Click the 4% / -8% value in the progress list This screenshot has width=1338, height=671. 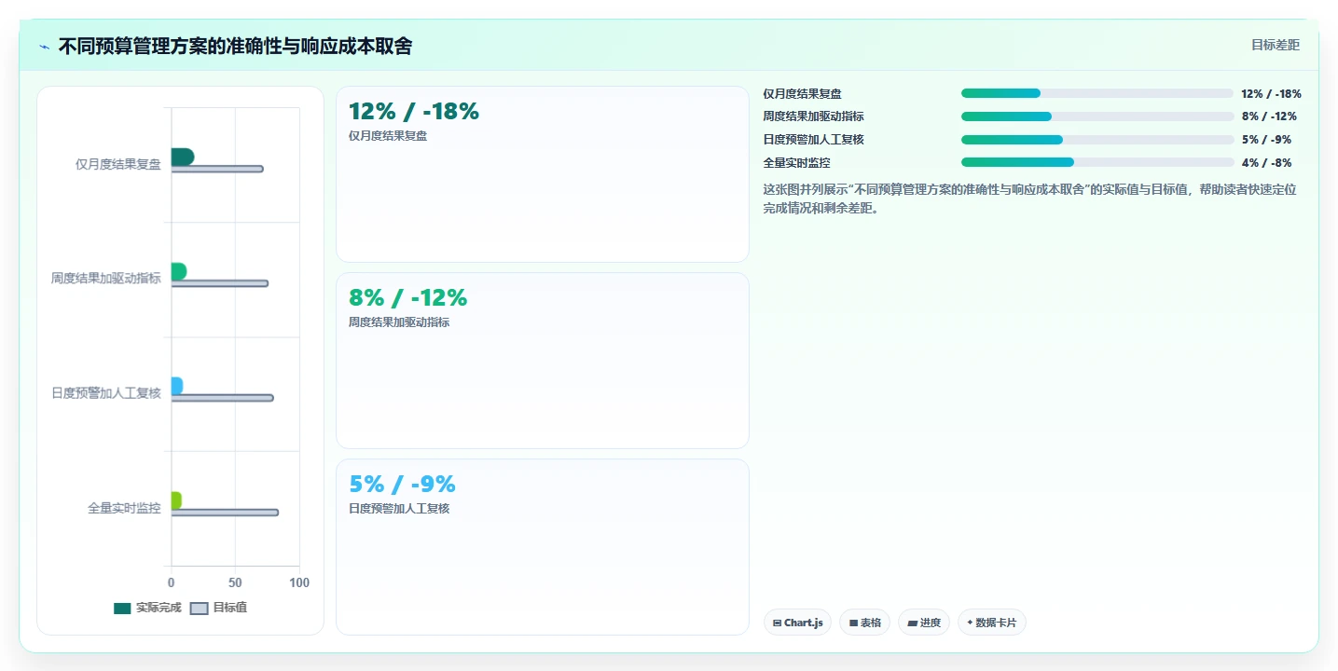(x=1266, y=162)
